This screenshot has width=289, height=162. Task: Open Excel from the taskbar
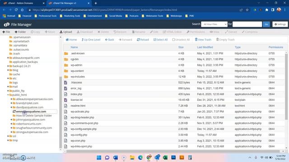click(x=165, y=157)
